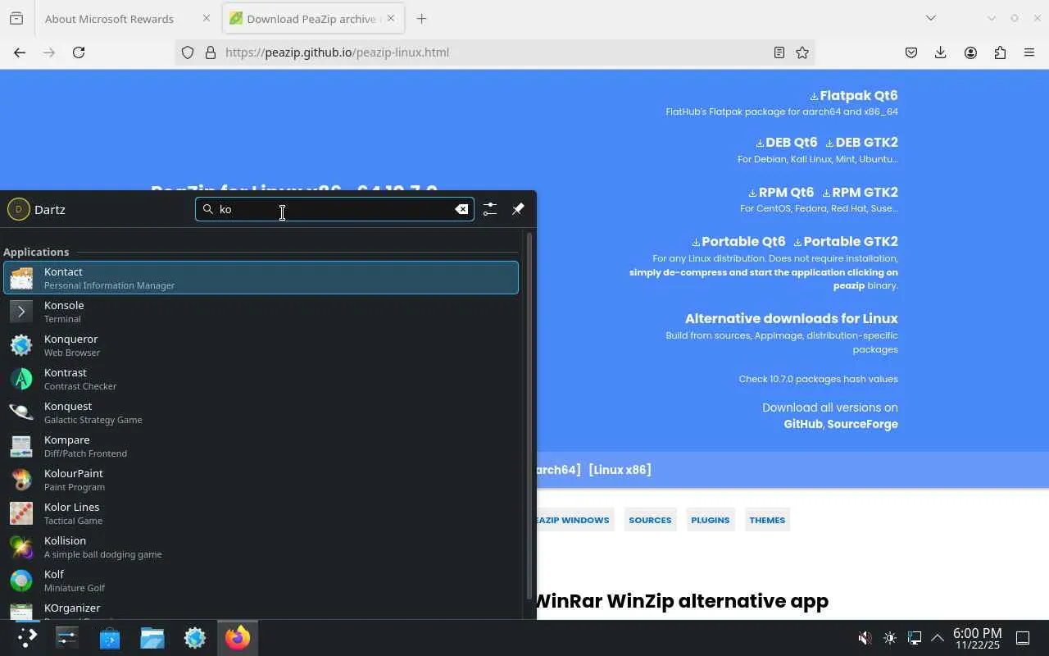The width and height of the screenshot is (1049, 656).
Task: Focus the launcher search field containing 'ko'
Action: (334, 209)
